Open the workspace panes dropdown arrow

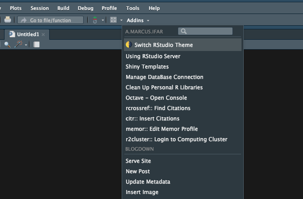121,20
